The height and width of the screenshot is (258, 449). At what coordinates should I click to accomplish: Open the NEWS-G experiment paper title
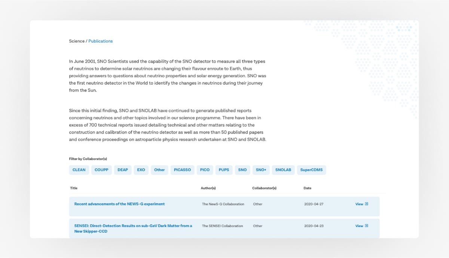(119, 204)
